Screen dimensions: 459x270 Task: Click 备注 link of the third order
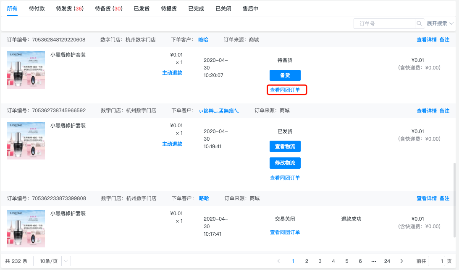click(444, 198)
